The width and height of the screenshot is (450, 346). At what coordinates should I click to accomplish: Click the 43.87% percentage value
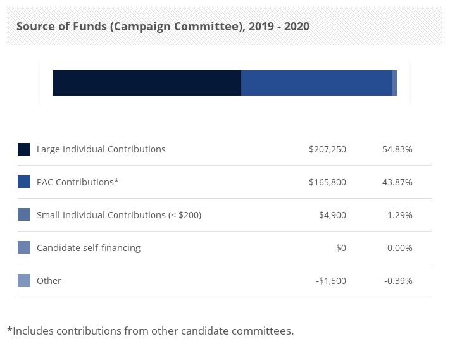click(x=397, y=182)
